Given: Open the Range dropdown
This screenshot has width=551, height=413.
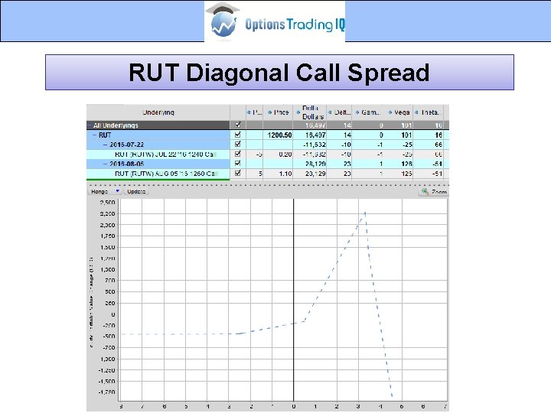Looking at the screenshot, I should coord(105,191).
